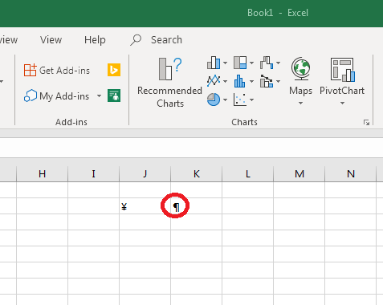Select column N header
383x305 pixels.
pos(350,174)
